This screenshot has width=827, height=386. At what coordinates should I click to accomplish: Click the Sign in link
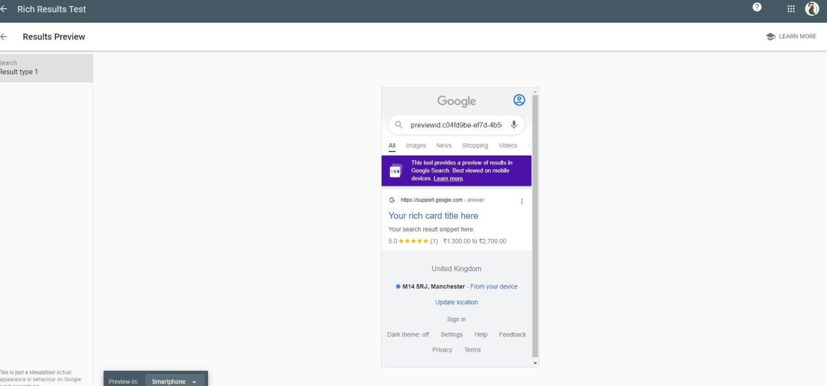(456, 319)
